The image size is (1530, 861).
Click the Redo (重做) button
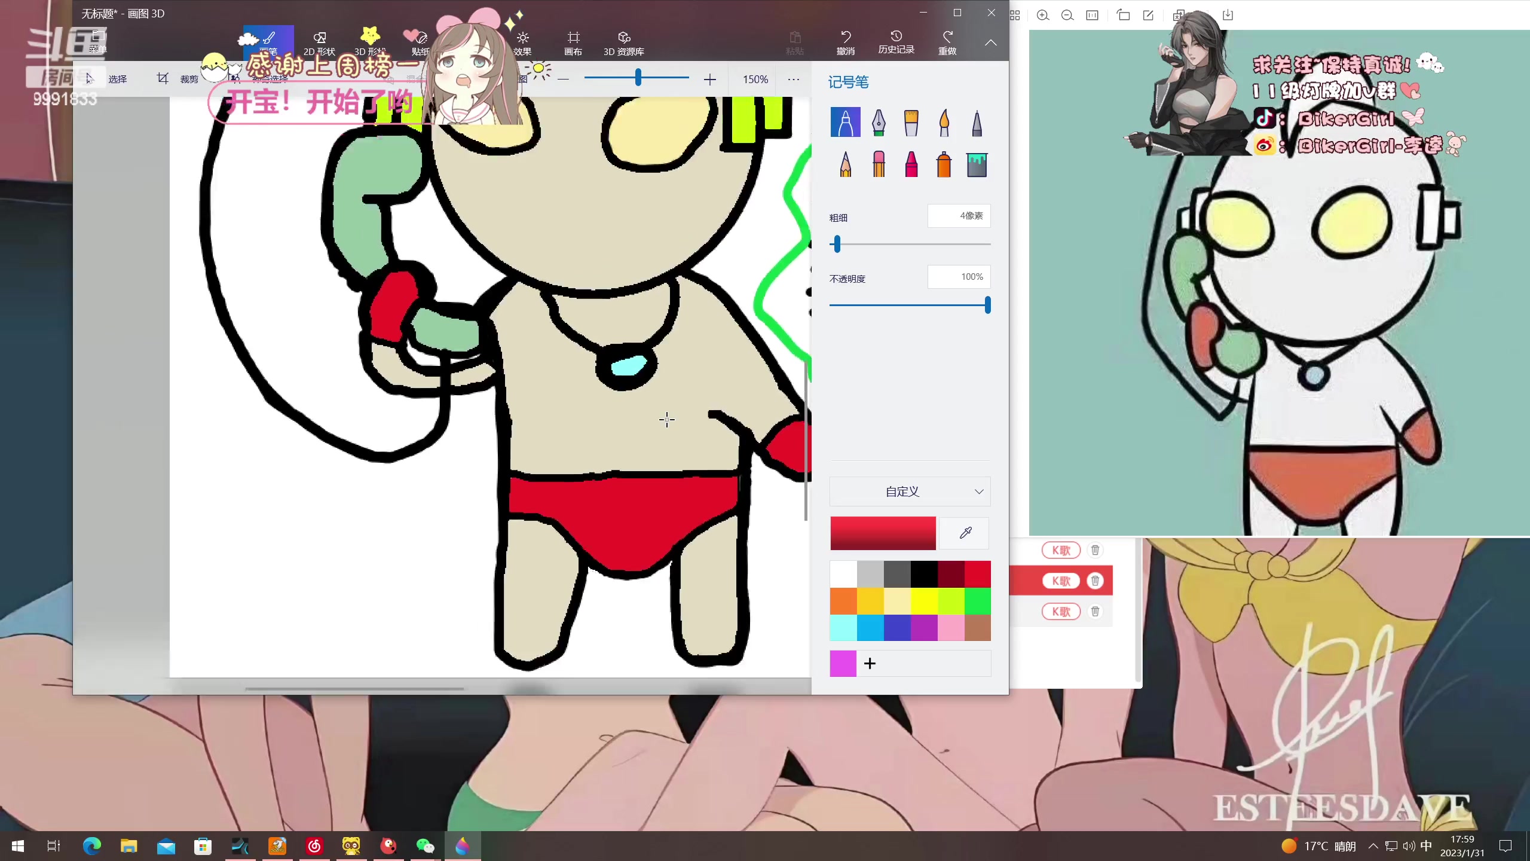coord(947,42)
